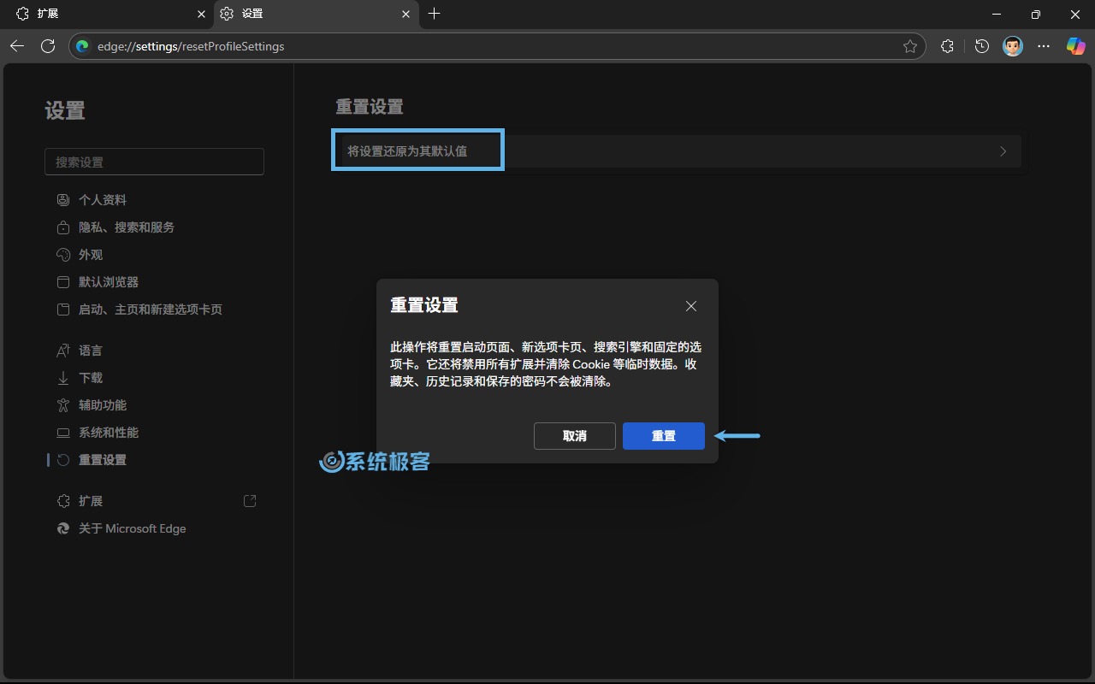Open a new tab with plus button
Image resolution: width=1095 pixels, height=684 pixels.
click(x=434, y=14)
